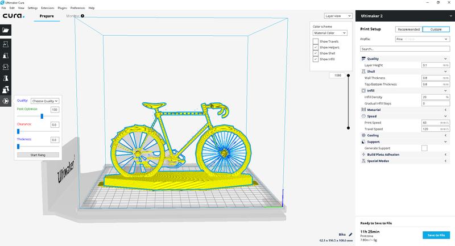Click the Open File folder icon
Image resolution: width=455 pixels, height=246 pixels.
(6, 30)
